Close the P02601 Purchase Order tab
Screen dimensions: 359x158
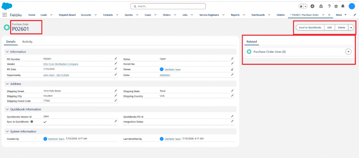click(x=329, y=15)
